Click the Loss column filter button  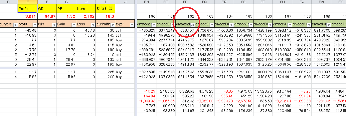[93, 25]
